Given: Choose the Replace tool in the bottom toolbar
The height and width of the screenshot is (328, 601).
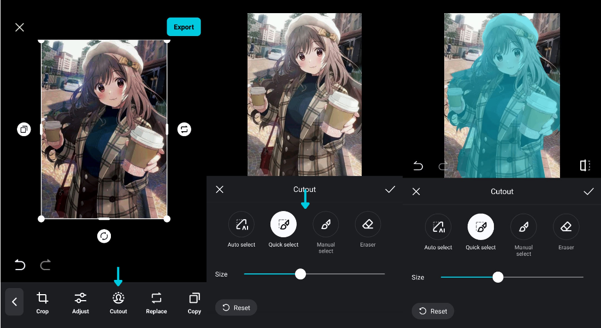Looking at the screenshot, I should [156, 303].
